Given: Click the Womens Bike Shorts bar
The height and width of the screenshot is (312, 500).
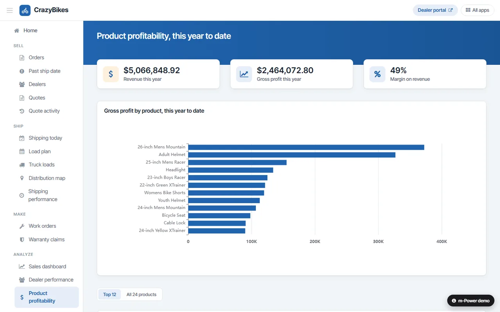Looking at the screenshot, I should (226, 193).
